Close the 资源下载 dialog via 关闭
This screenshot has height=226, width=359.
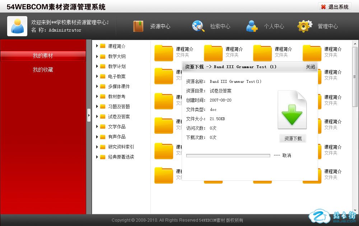(x=310, y=67)
